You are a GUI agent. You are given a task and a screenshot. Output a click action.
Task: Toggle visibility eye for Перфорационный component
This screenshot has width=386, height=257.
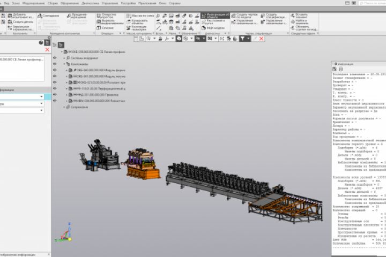click(55, 88)
